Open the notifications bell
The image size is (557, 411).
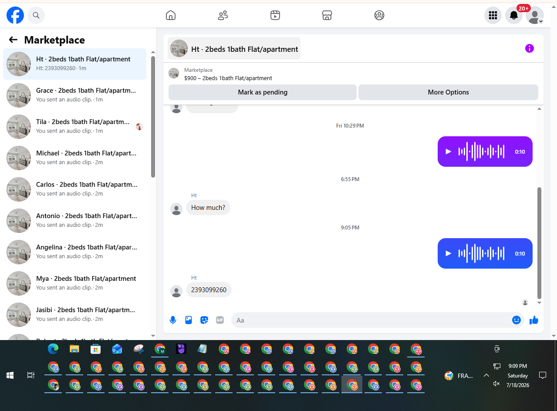pos(514,15)
